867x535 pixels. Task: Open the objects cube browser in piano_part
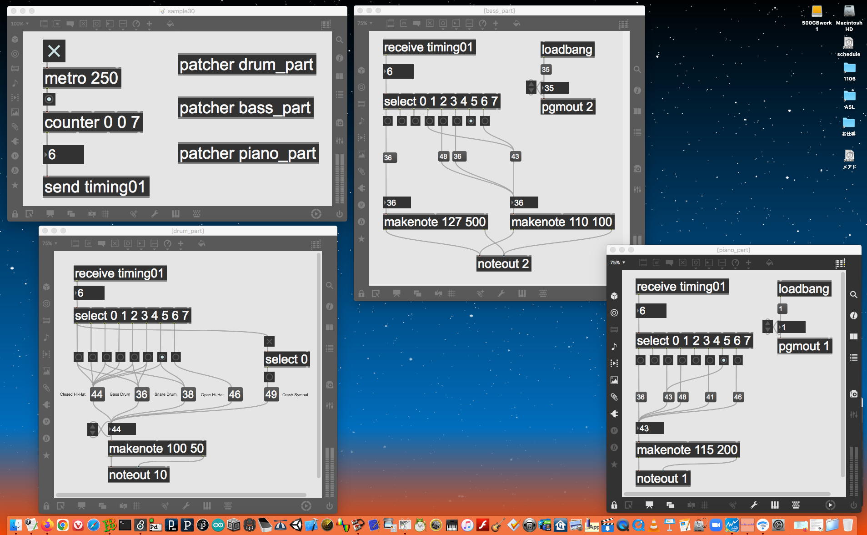point(614,296)
